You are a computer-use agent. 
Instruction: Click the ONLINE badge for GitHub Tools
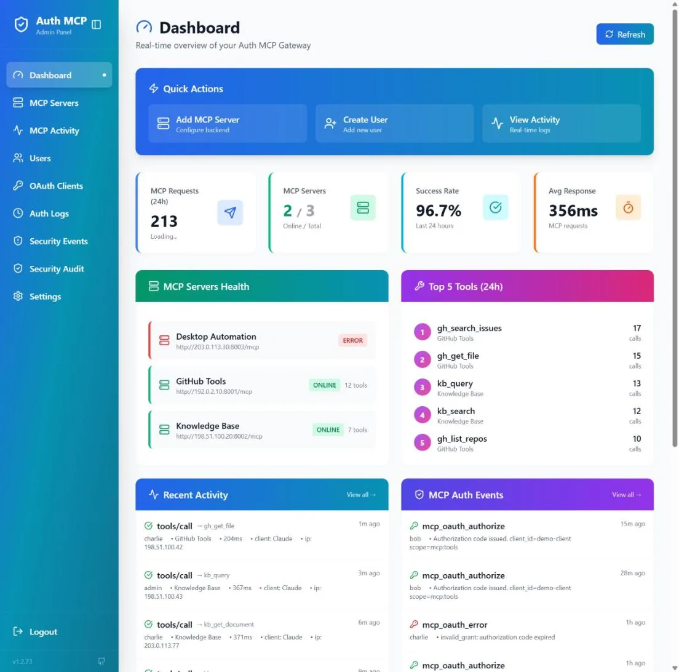(x=324, y=385)
